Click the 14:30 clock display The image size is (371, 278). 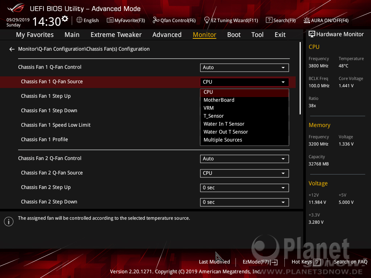point(47,21)
